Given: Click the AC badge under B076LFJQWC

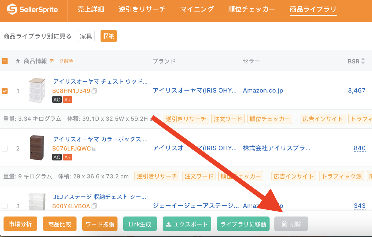Looking at the screenshot, I should 57,157.
